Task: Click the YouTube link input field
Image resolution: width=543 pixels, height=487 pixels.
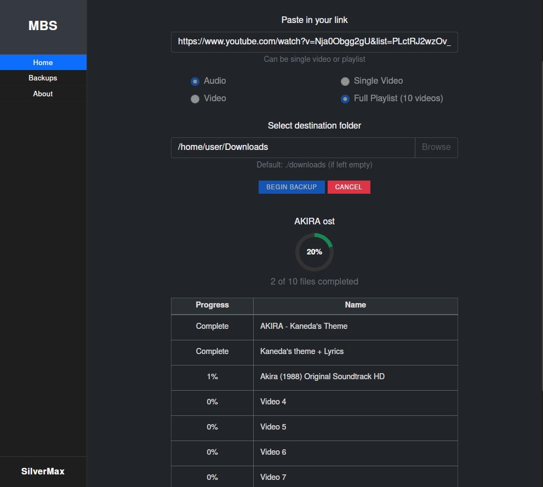Action: point(314,42)
